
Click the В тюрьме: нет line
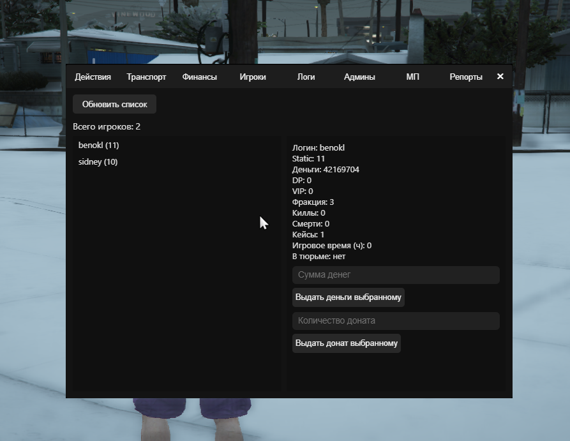click(319, 257)
